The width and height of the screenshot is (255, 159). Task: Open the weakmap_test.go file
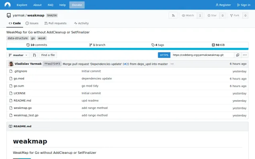pos(26,115)
